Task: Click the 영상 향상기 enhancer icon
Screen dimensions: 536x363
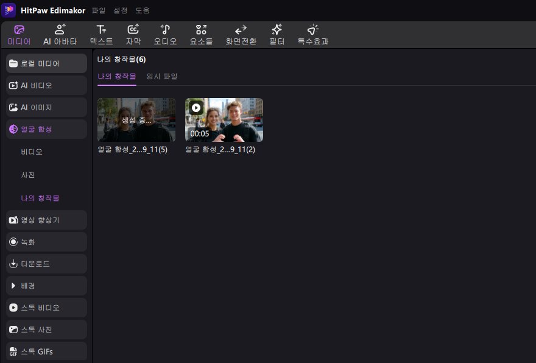Action: (x=13, y=220)
